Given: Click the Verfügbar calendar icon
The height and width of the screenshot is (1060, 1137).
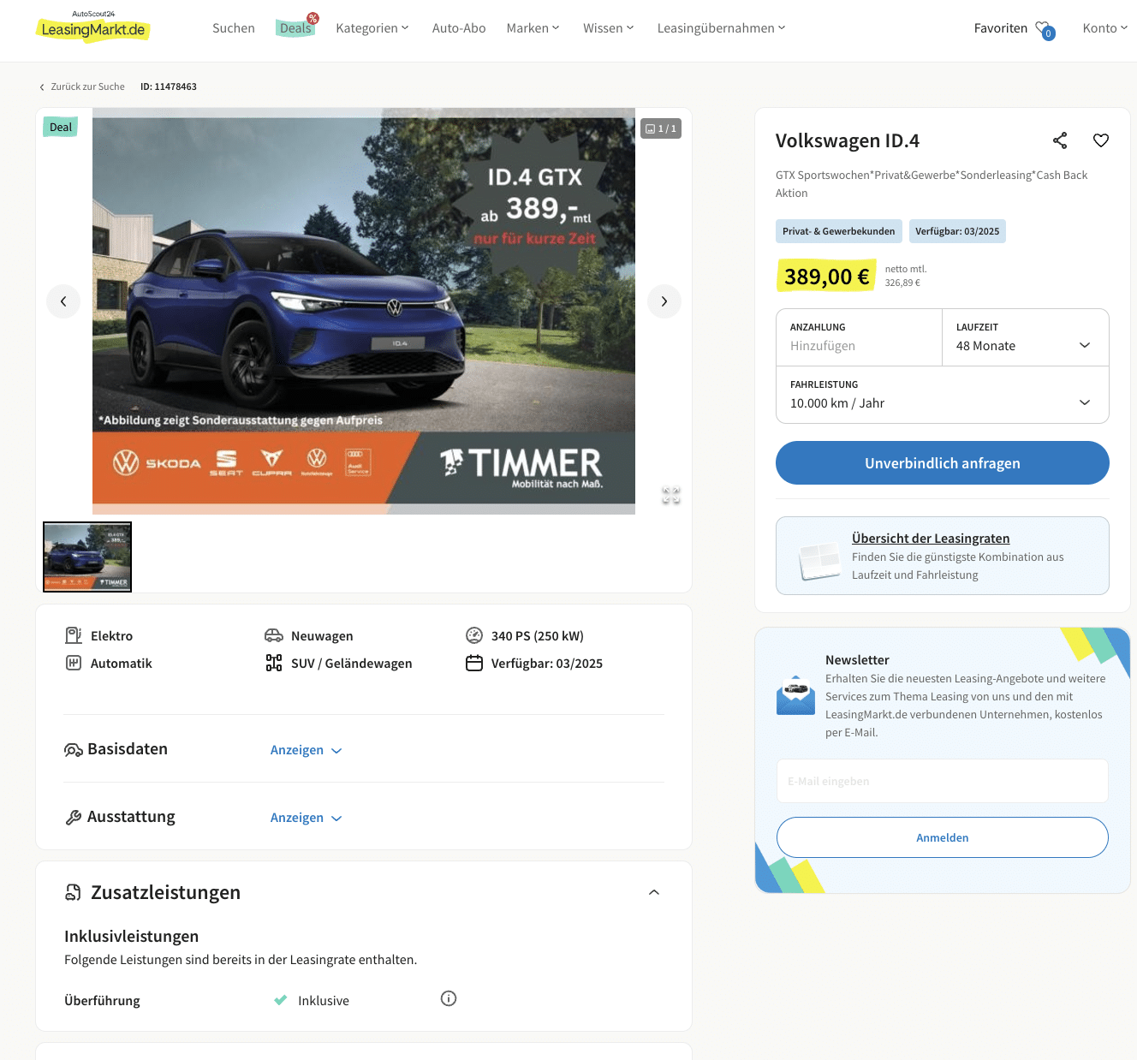Looking at the screenshot, I should [474, 663].
